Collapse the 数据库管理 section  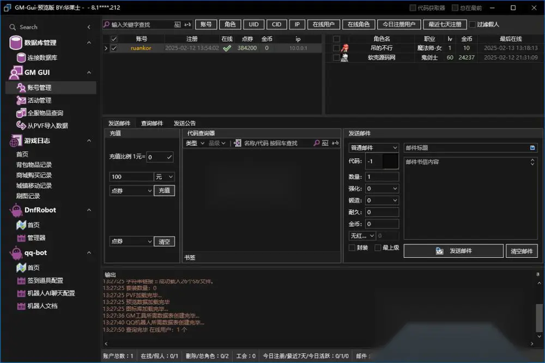89,43
